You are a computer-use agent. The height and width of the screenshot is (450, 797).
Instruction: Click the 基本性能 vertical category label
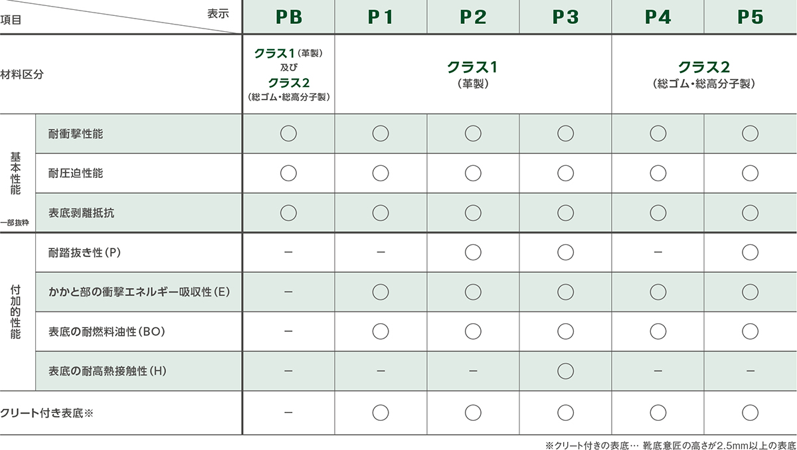click(x=16, y=173)
